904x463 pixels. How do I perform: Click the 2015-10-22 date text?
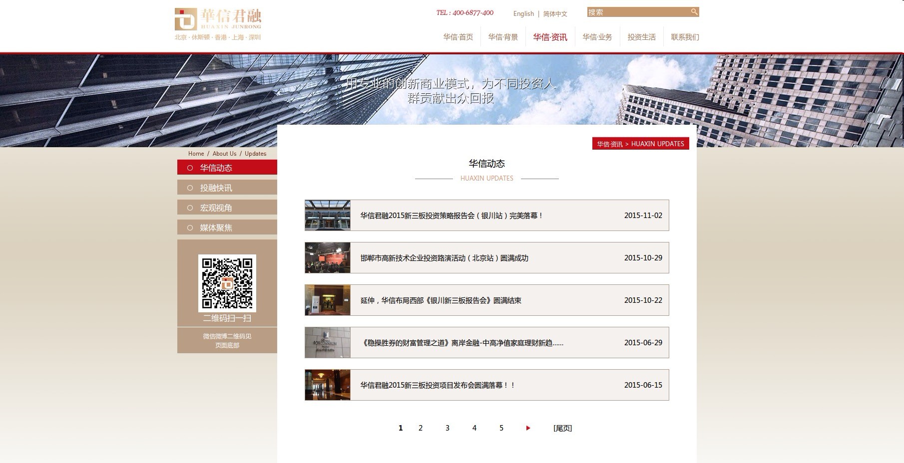643,300
